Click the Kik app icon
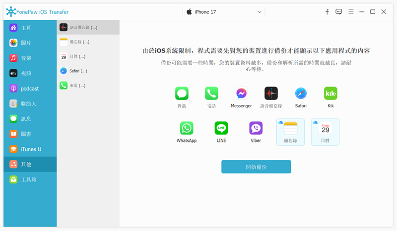This screenshot has width=397, height=231. (331, 93)
